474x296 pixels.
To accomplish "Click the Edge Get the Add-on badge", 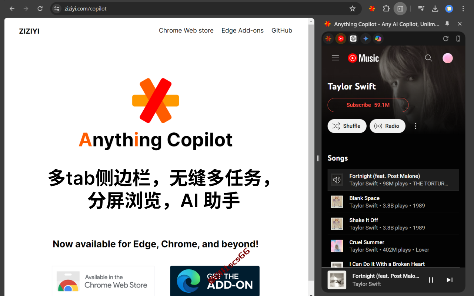I will click(x=215, y=281).
